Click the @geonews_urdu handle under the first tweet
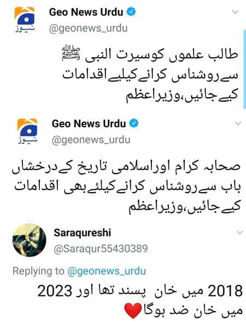The width and height of the screenshot is (246, 322). click(x=88, y=28)
